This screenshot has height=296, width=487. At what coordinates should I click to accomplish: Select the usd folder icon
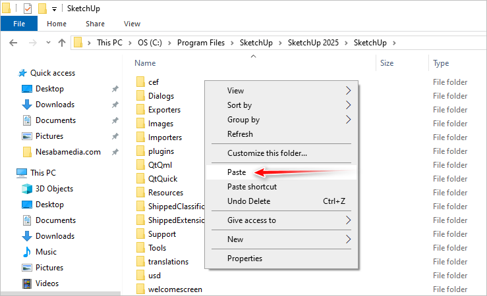click(140, 275)
